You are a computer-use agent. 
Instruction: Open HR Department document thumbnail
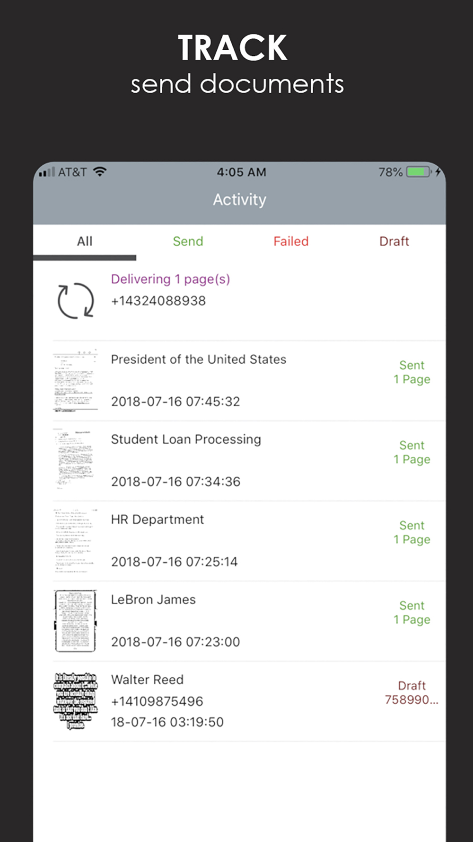coord(76,541)
